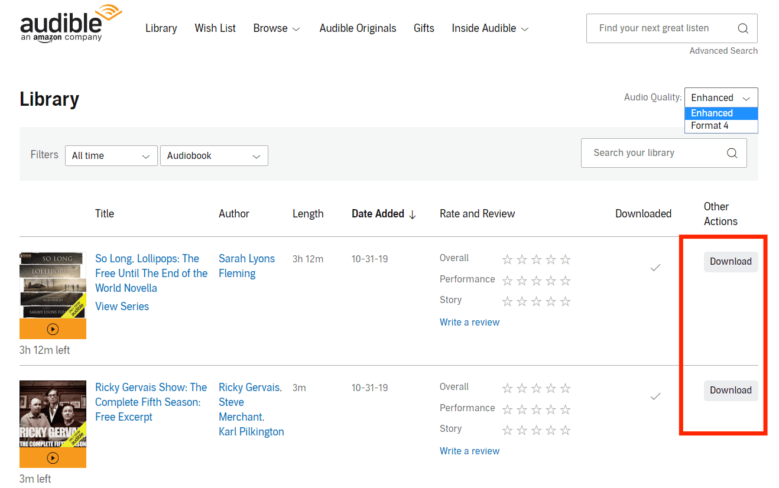The width and height of the screenshot is (779, 488).
Task: Rate So Long, Lollipops Performance five stars
Action: coord(565,281)
